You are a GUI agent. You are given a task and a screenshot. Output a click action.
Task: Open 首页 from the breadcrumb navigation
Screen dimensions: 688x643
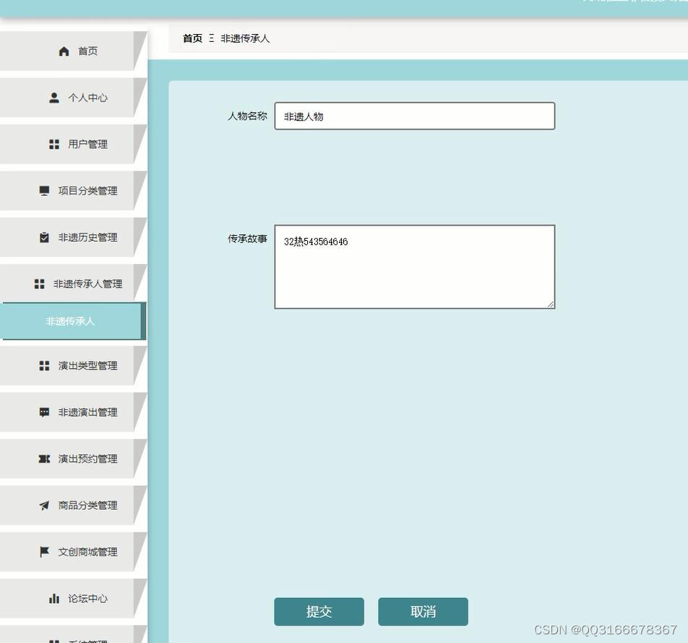click(192, 38)
